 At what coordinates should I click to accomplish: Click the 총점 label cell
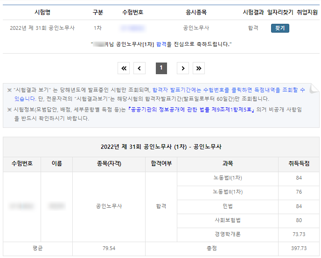(212, 248)
